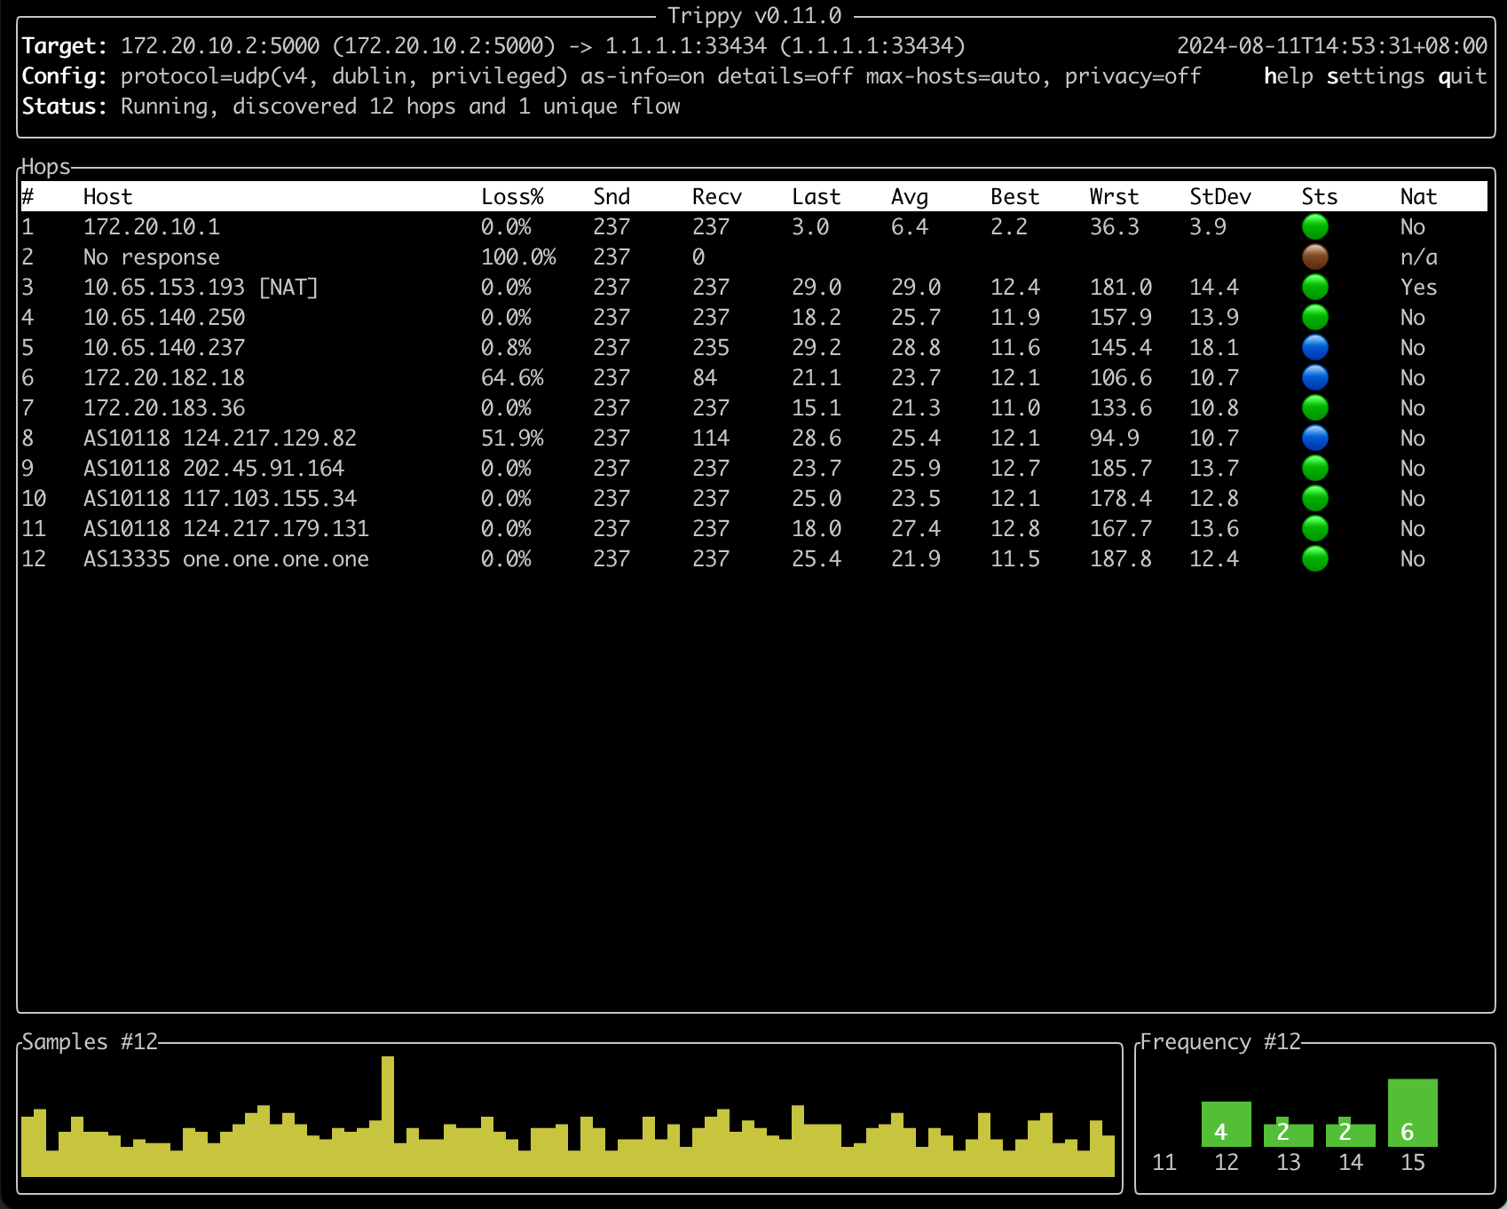The width and height of the screenshot is (1507, 1209).
Task: Click the Samples #12 panel title
Action: [x=90, y=1042]
